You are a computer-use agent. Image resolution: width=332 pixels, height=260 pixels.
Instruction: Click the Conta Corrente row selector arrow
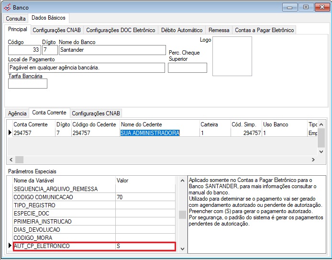coord(10,133)
